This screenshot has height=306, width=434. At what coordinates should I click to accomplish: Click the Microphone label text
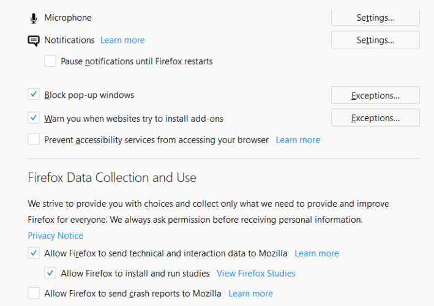point(68,18)
